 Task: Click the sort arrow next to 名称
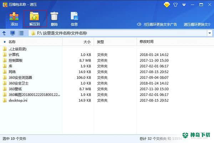(5, 42)
